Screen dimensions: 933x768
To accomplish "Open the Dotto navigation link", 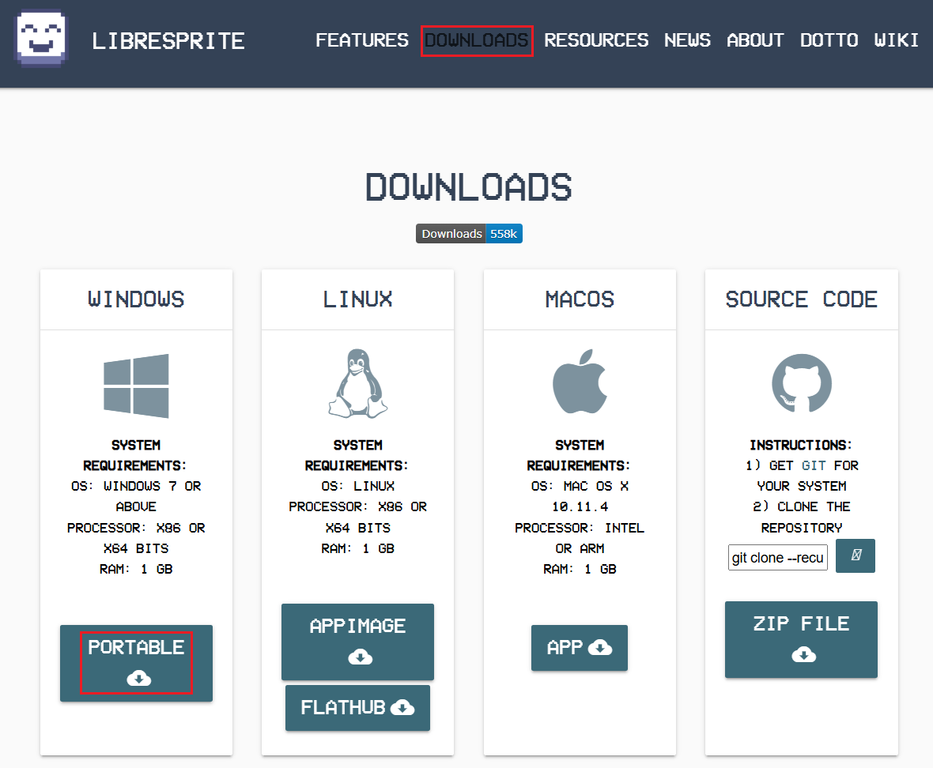I will pos(829,40).
